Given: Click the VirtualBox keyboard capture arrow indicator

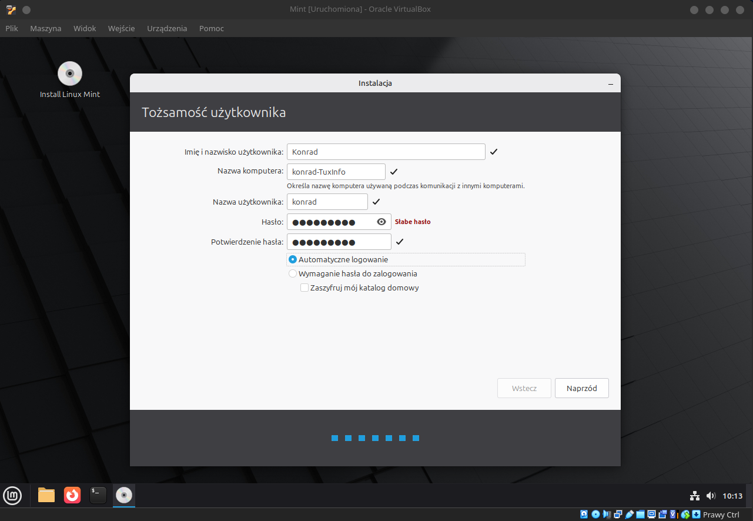Looking at the screenshot, I should tap(696, 515).
